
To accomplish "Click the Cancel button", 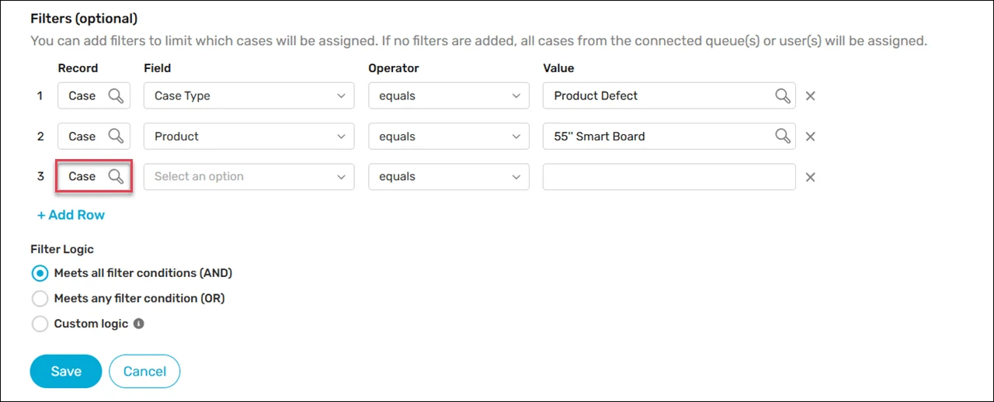I will (x=144, y=372).
